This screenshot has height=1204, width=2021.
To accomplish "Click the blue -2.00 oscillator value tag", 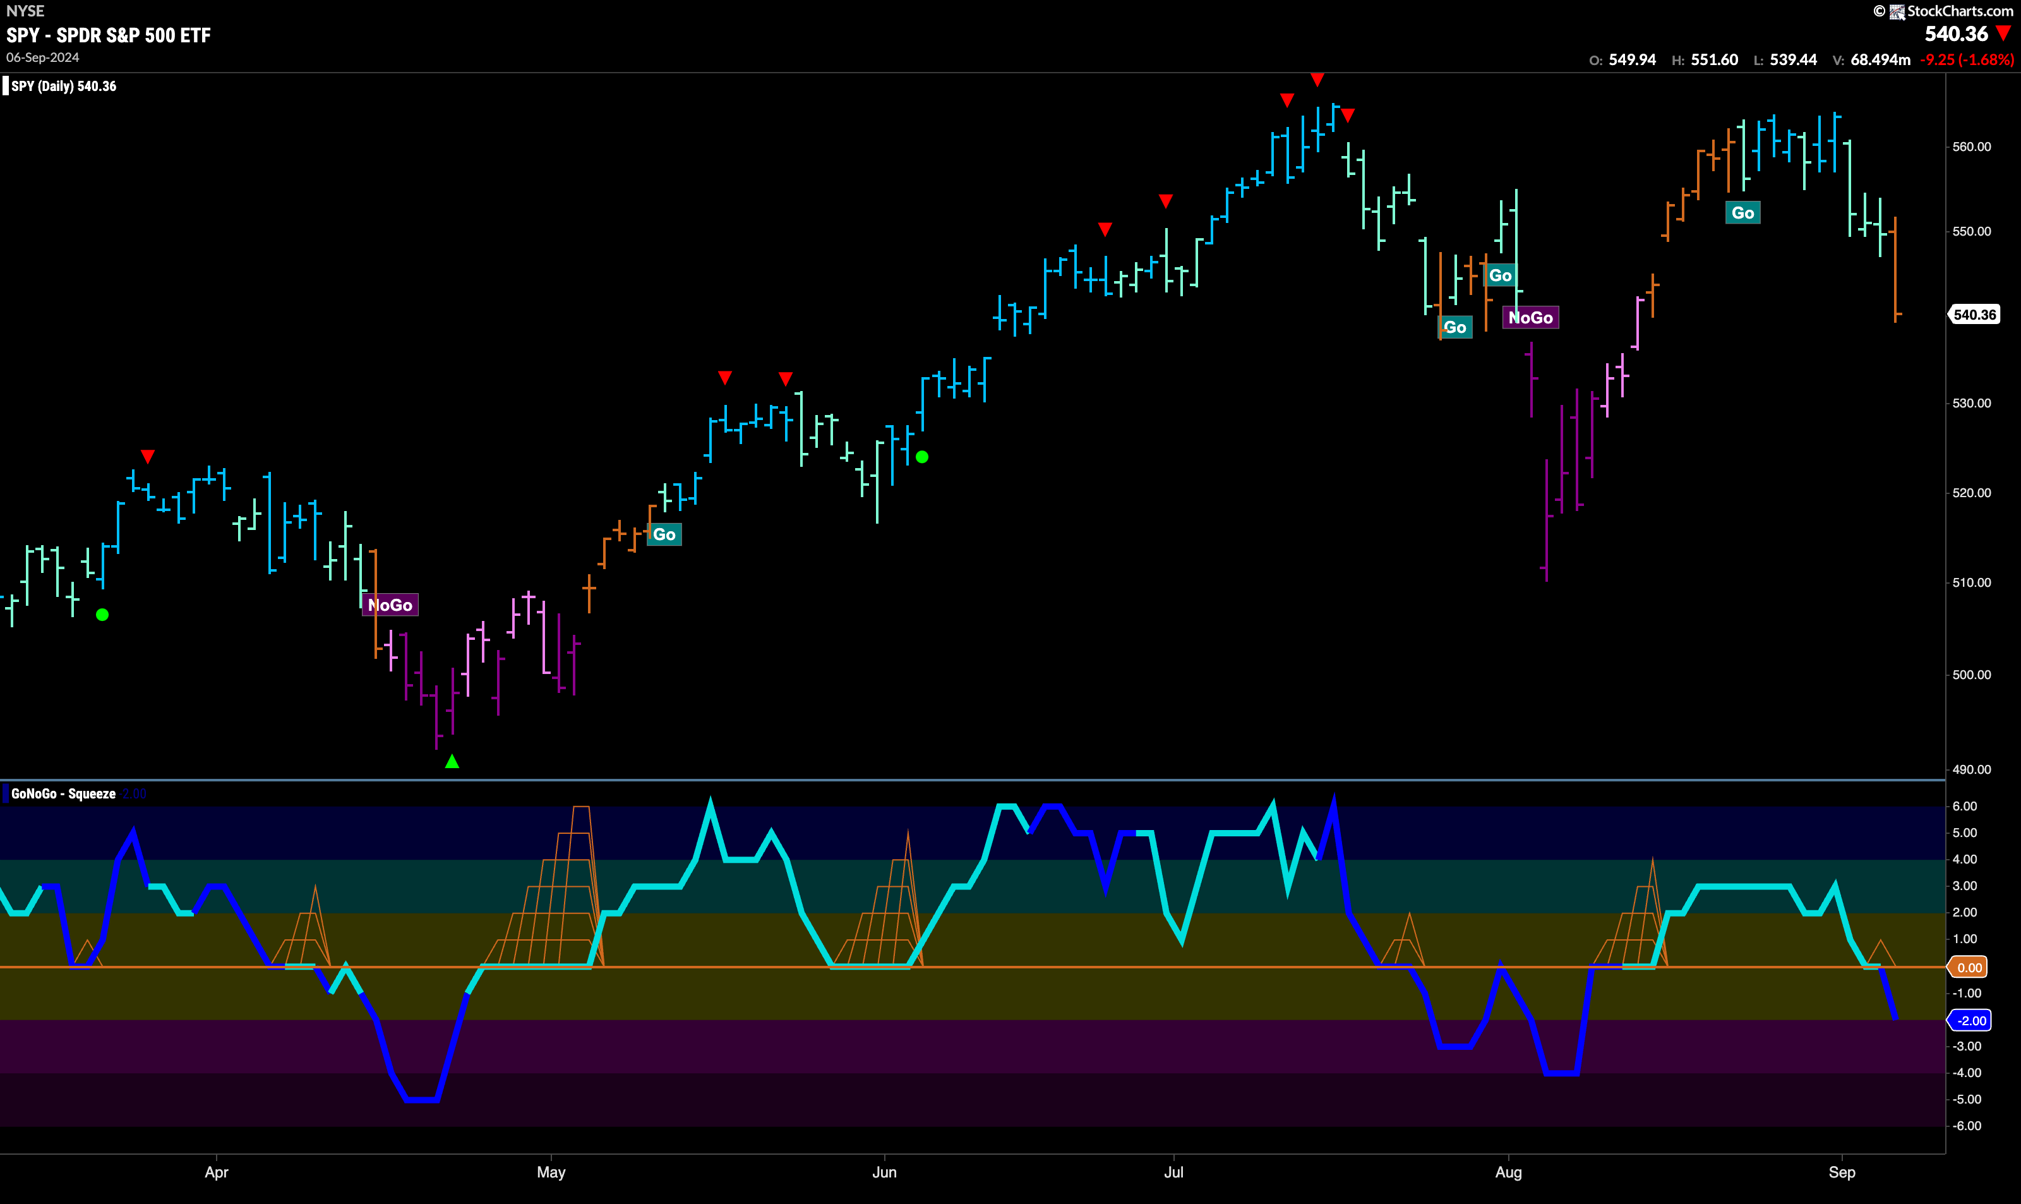I will [1970, 1021].
